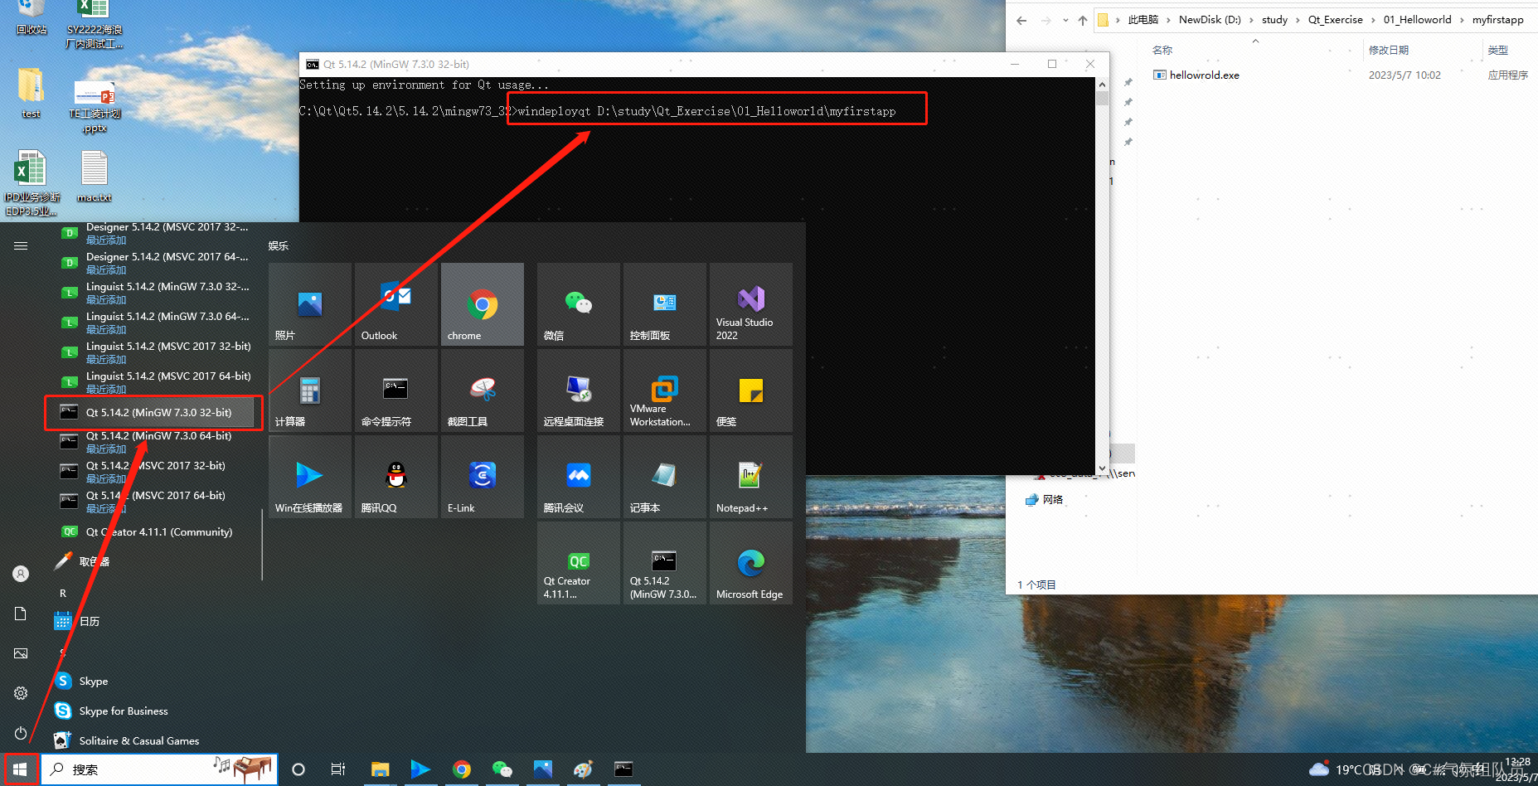Click the 娱乐 tile group header
The width and height of the screenshot is (1538, 786).
click(279, 246)
